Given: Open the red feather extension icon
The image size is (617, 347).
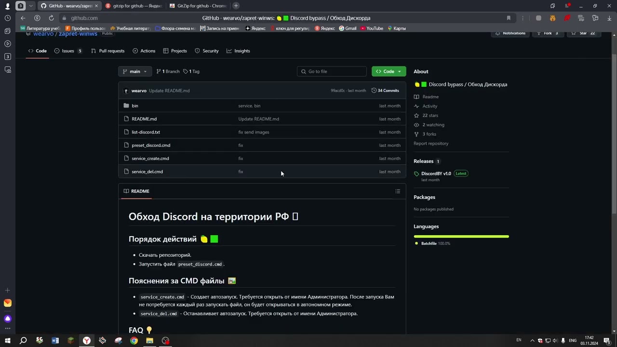Looking at the screenshot, I should (x=567, y=18).
